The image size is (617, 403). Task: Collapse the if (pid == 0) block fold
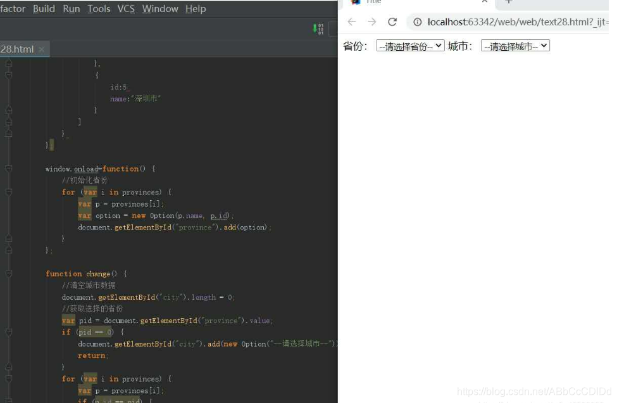pyautogui.click(x=9, y=332)
